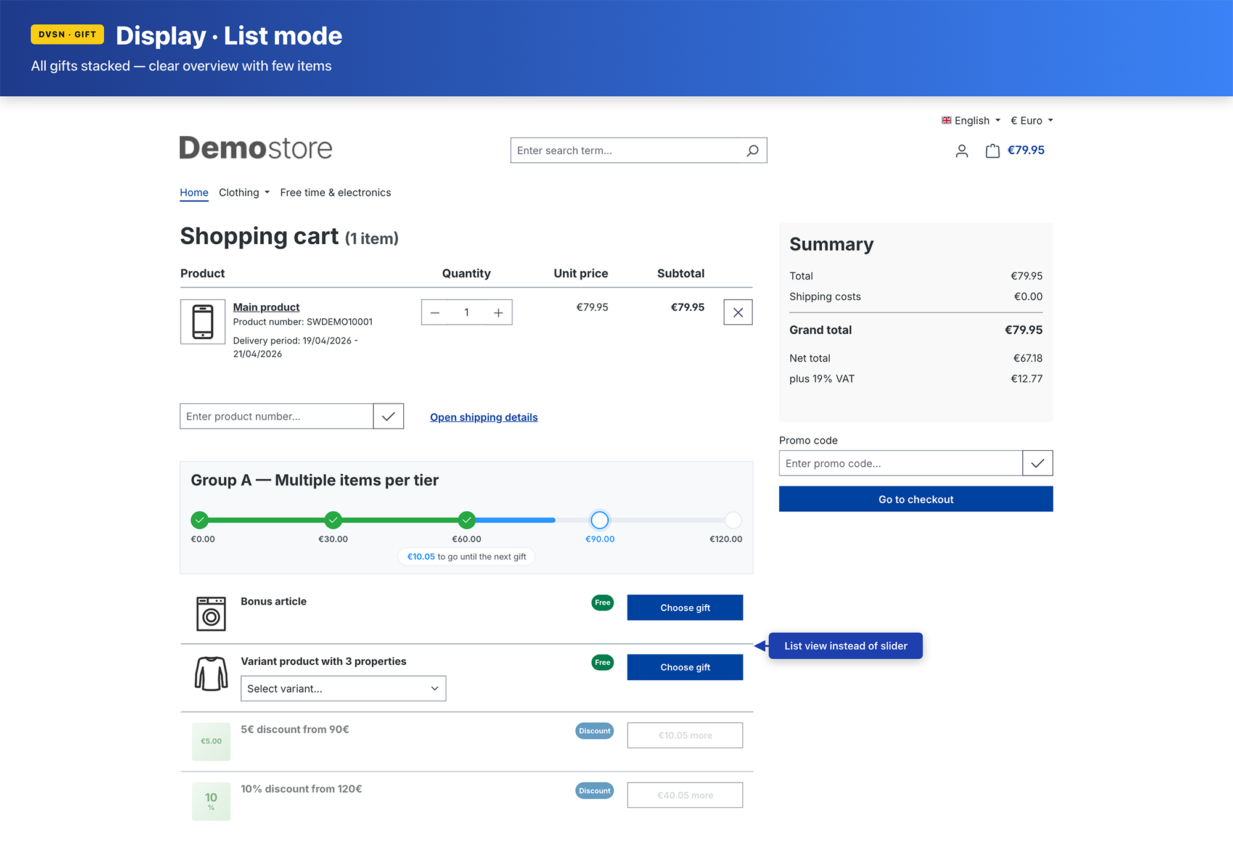The height and width of the screenshot is (864, 1233).
Task: Click the Main product phone thumbnail
Action: click(203, 321)
